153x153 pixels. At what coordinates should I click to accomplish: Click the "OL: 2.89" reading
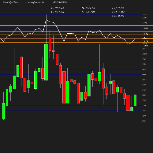[118, 16]
